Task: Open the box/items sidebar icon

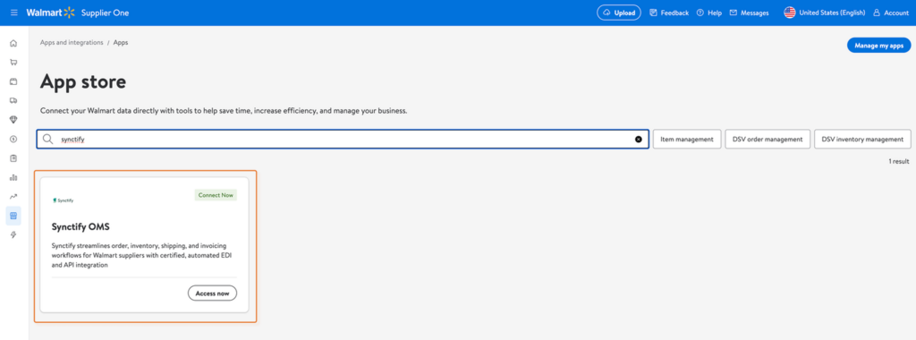Action: [13, 81]
